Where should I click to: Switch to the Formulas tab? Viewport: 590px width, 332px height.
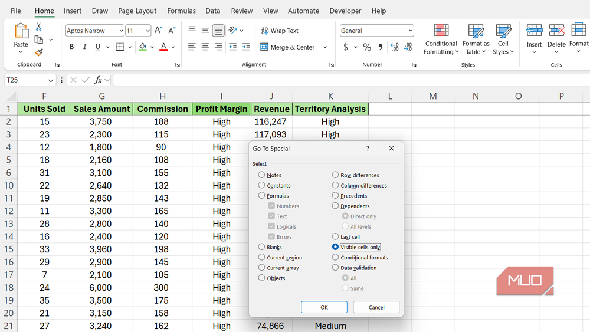tap(181, 11)
